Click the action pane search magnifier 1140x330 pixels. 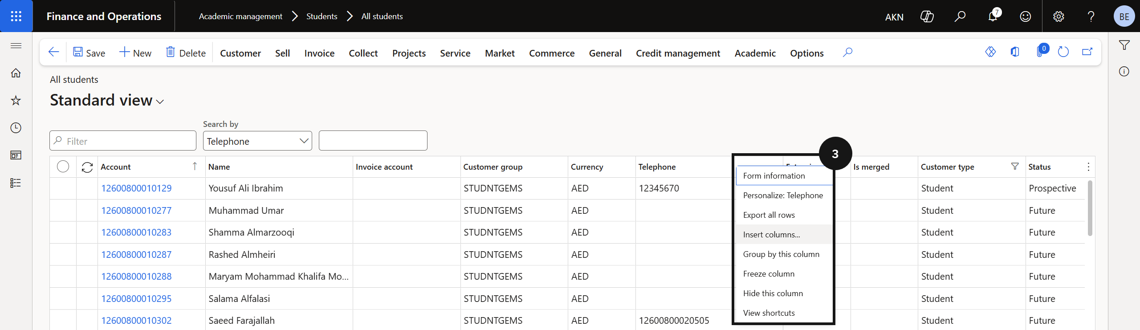[847, 53]
